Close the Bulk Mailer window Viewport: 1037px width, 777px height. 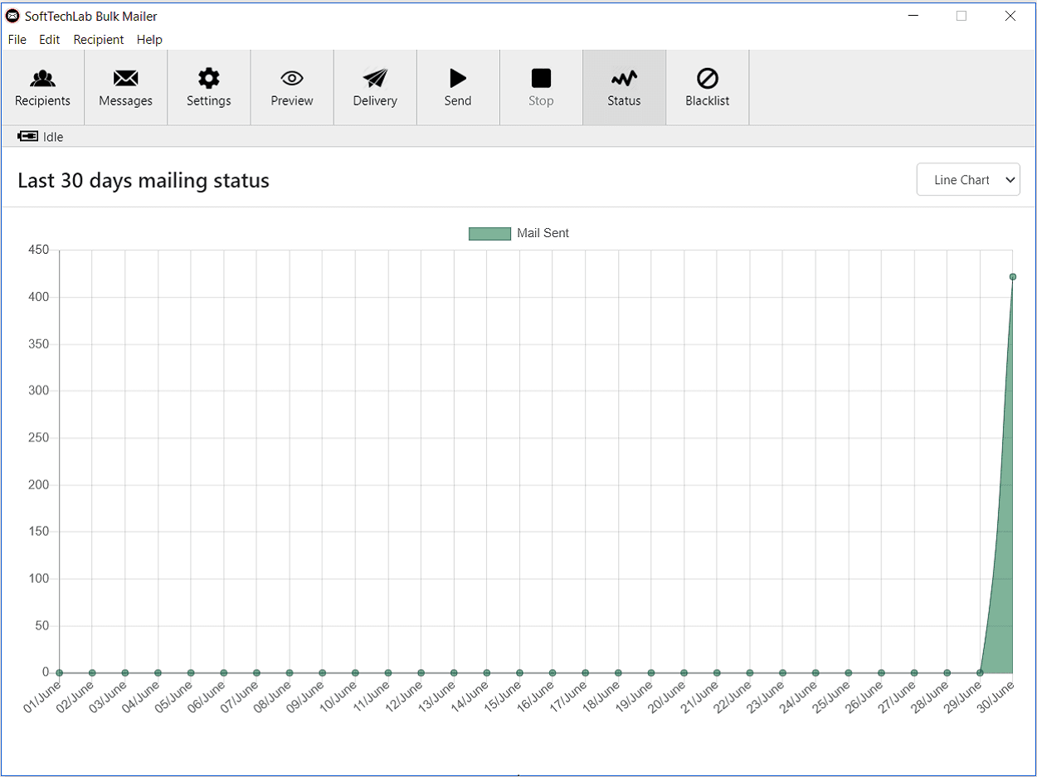pyautogui.click(x=1010, y=16)
